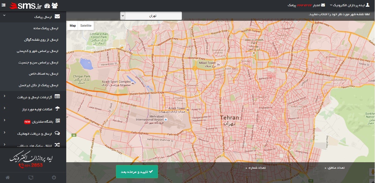This screenshot has width=375, height=183.
Task: Go to home via sidebar footer icon
Action: pos(8,177)
